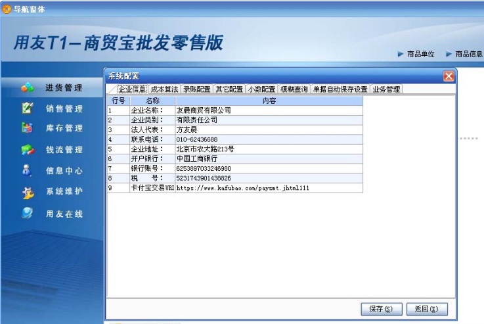Select row number 1 cell
Screen dimensions: 484x324
coord(118,110)
